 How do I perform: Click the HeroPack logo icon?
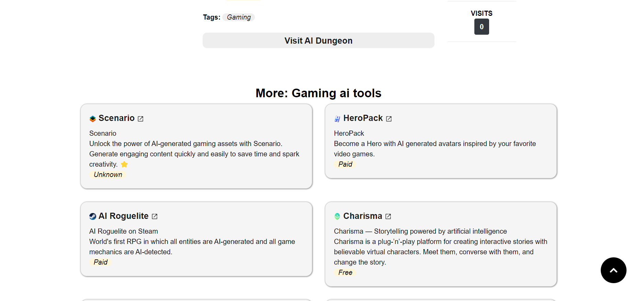(337, 119)
